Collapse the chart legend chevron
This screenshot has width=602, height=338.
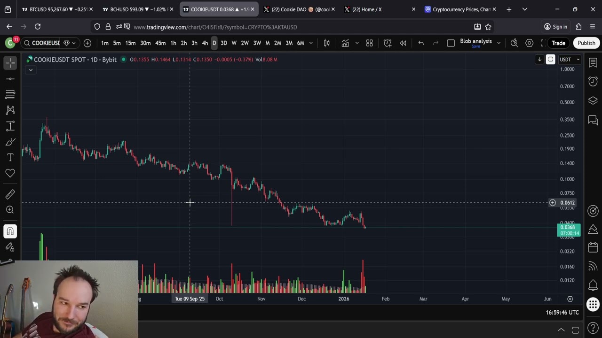[x=31, y=70]
